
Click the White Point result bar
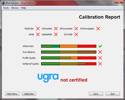69,46
